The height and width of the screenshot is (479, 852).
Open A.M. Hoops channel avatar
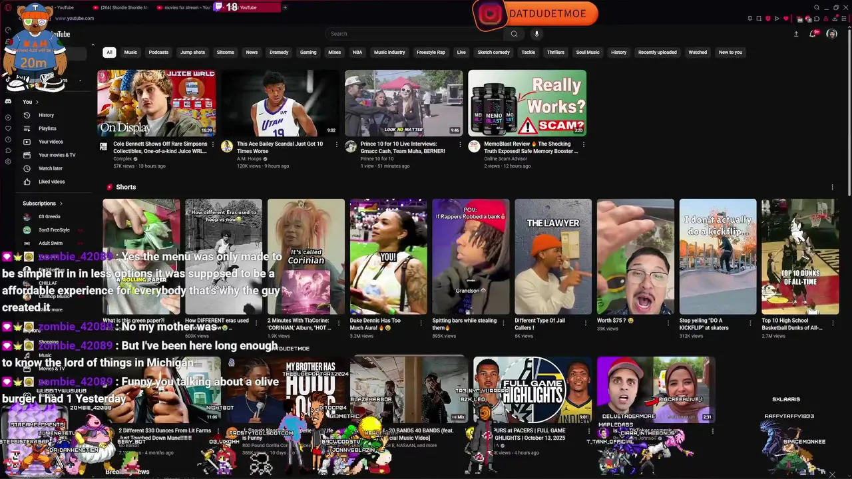pyautogui.click(x=227, y=146)
